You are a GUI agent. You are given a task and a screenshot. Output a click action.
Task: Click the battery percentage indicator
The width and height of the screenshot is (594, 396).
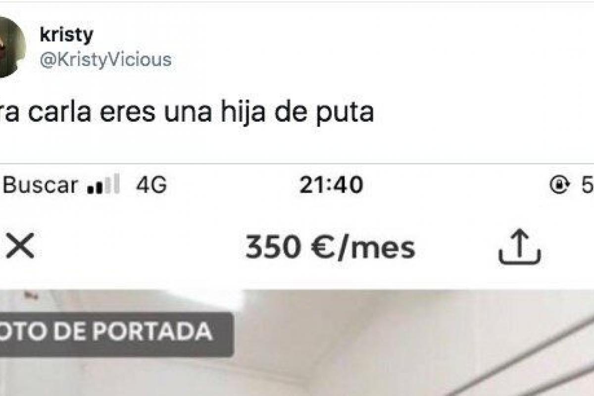coord(587,186)
